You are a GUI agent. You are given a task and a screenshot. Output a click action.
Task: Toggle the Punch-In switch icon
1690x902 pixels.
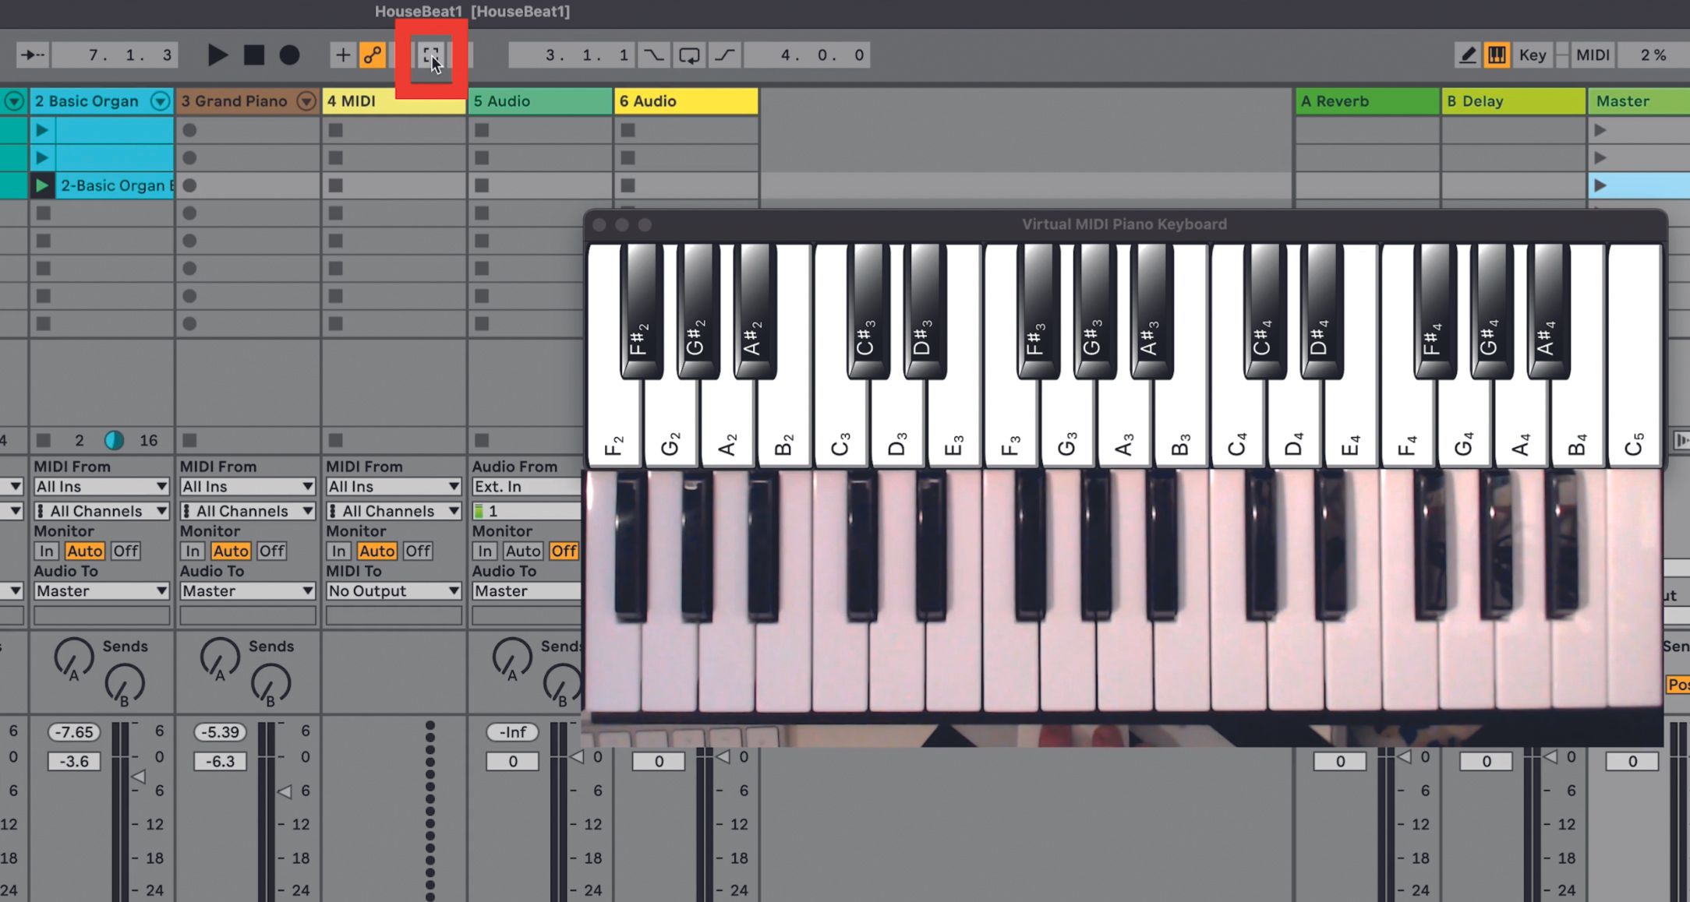click(653, 55)
